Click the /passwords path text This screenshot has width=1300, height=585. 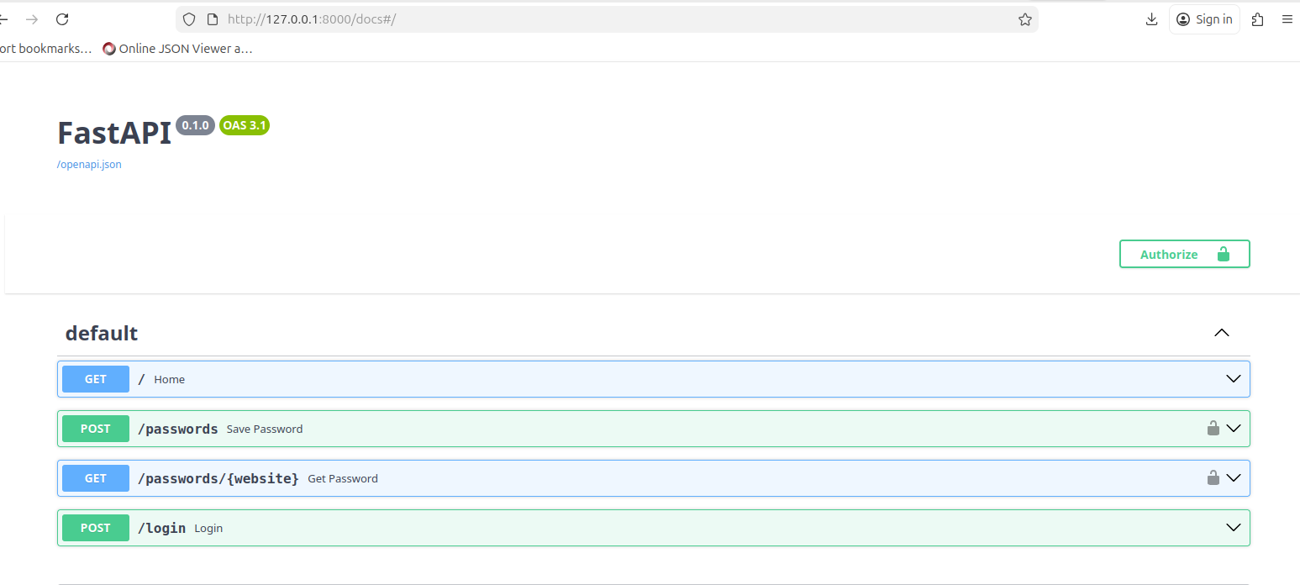tap(178, 429)
